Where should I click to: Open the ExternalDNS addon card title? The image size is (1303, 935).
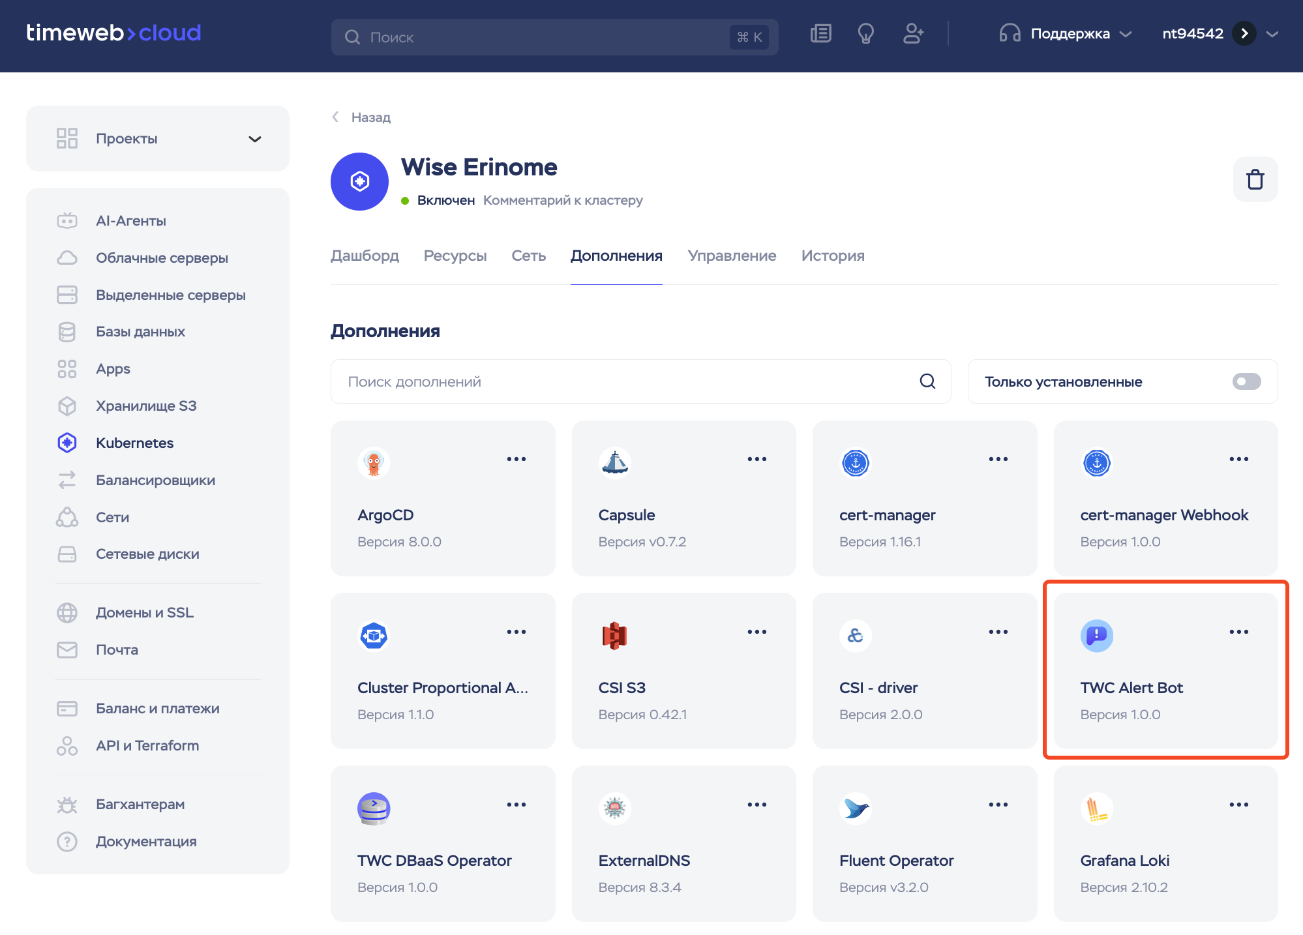[x=644, y=861]
